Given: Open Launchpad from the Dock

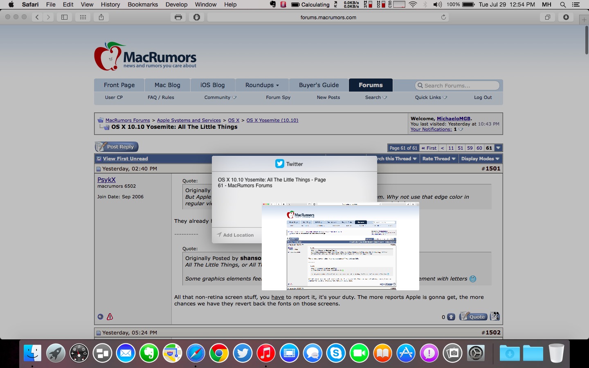Looking at the screenshot, I should tap(56, 353).
